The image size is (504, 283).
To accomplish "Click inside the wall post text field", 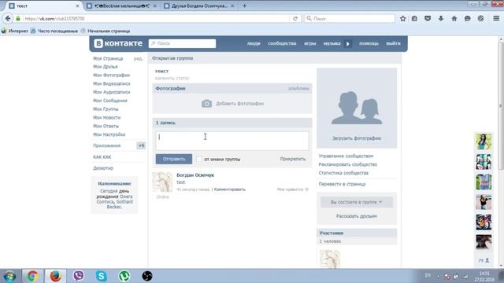I will pos(232,141).
